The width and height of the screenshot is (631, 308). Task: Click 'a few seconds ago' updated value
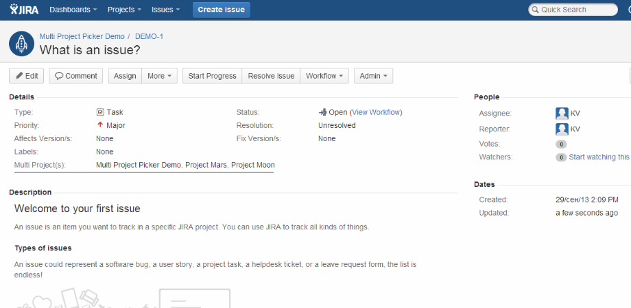pos(586,213)
